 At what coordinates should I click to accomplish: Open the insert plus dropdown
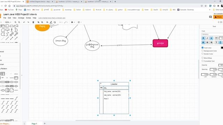[73, 22]
